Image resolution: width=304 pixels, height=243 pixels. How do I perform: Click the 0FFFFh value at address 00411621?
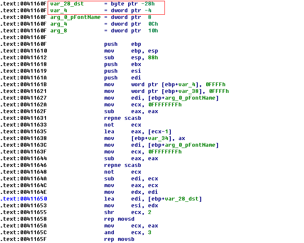[x=219, y=91]
